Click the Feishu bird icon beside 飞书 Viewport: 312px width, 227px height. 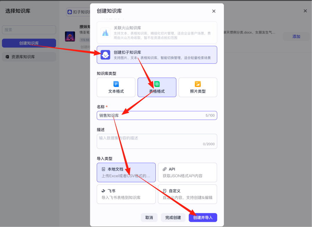[x=103, y=191]
